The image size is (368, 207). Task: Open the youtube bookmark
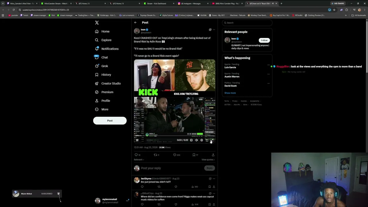[x=13, y=15]
